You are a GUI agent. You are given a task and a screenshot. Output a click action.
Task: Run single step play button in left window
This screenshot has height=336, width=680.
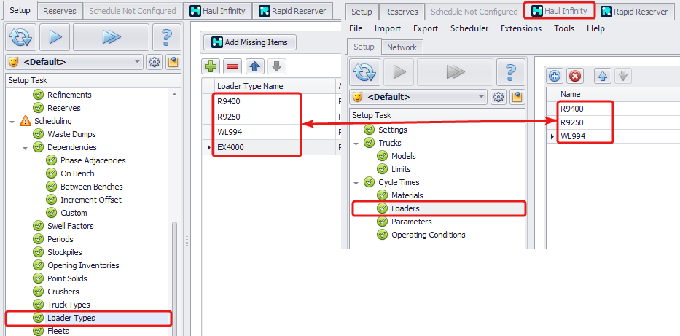pos(54,37)
